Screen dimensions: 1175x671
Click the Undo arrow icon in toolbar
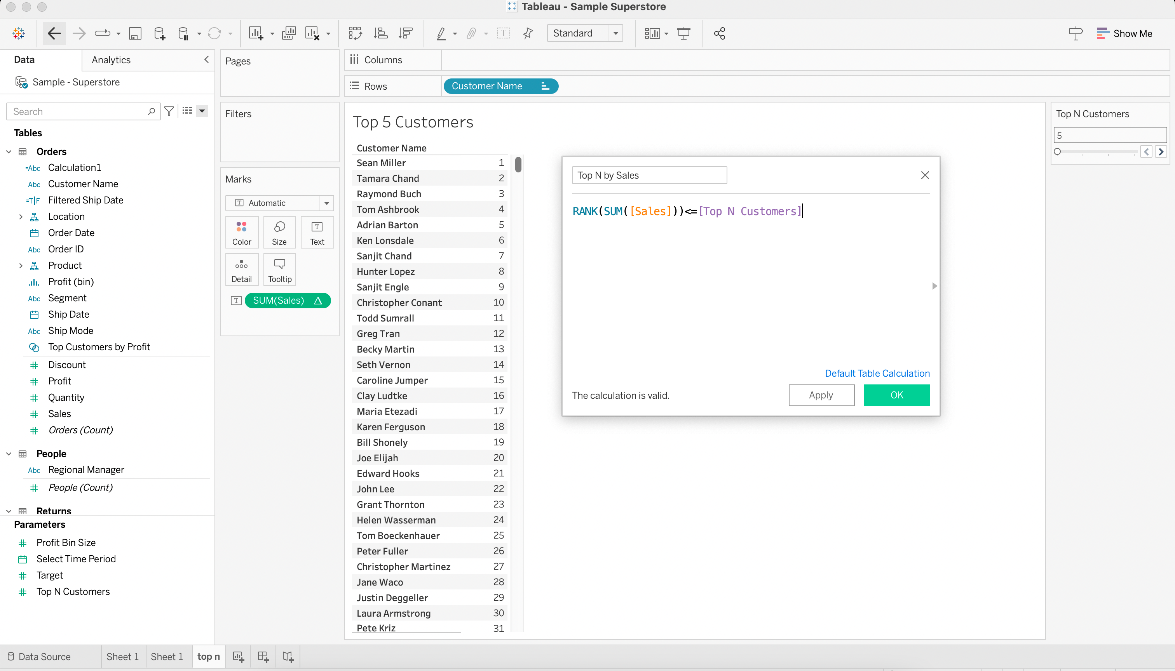click(x=53, y=33)
